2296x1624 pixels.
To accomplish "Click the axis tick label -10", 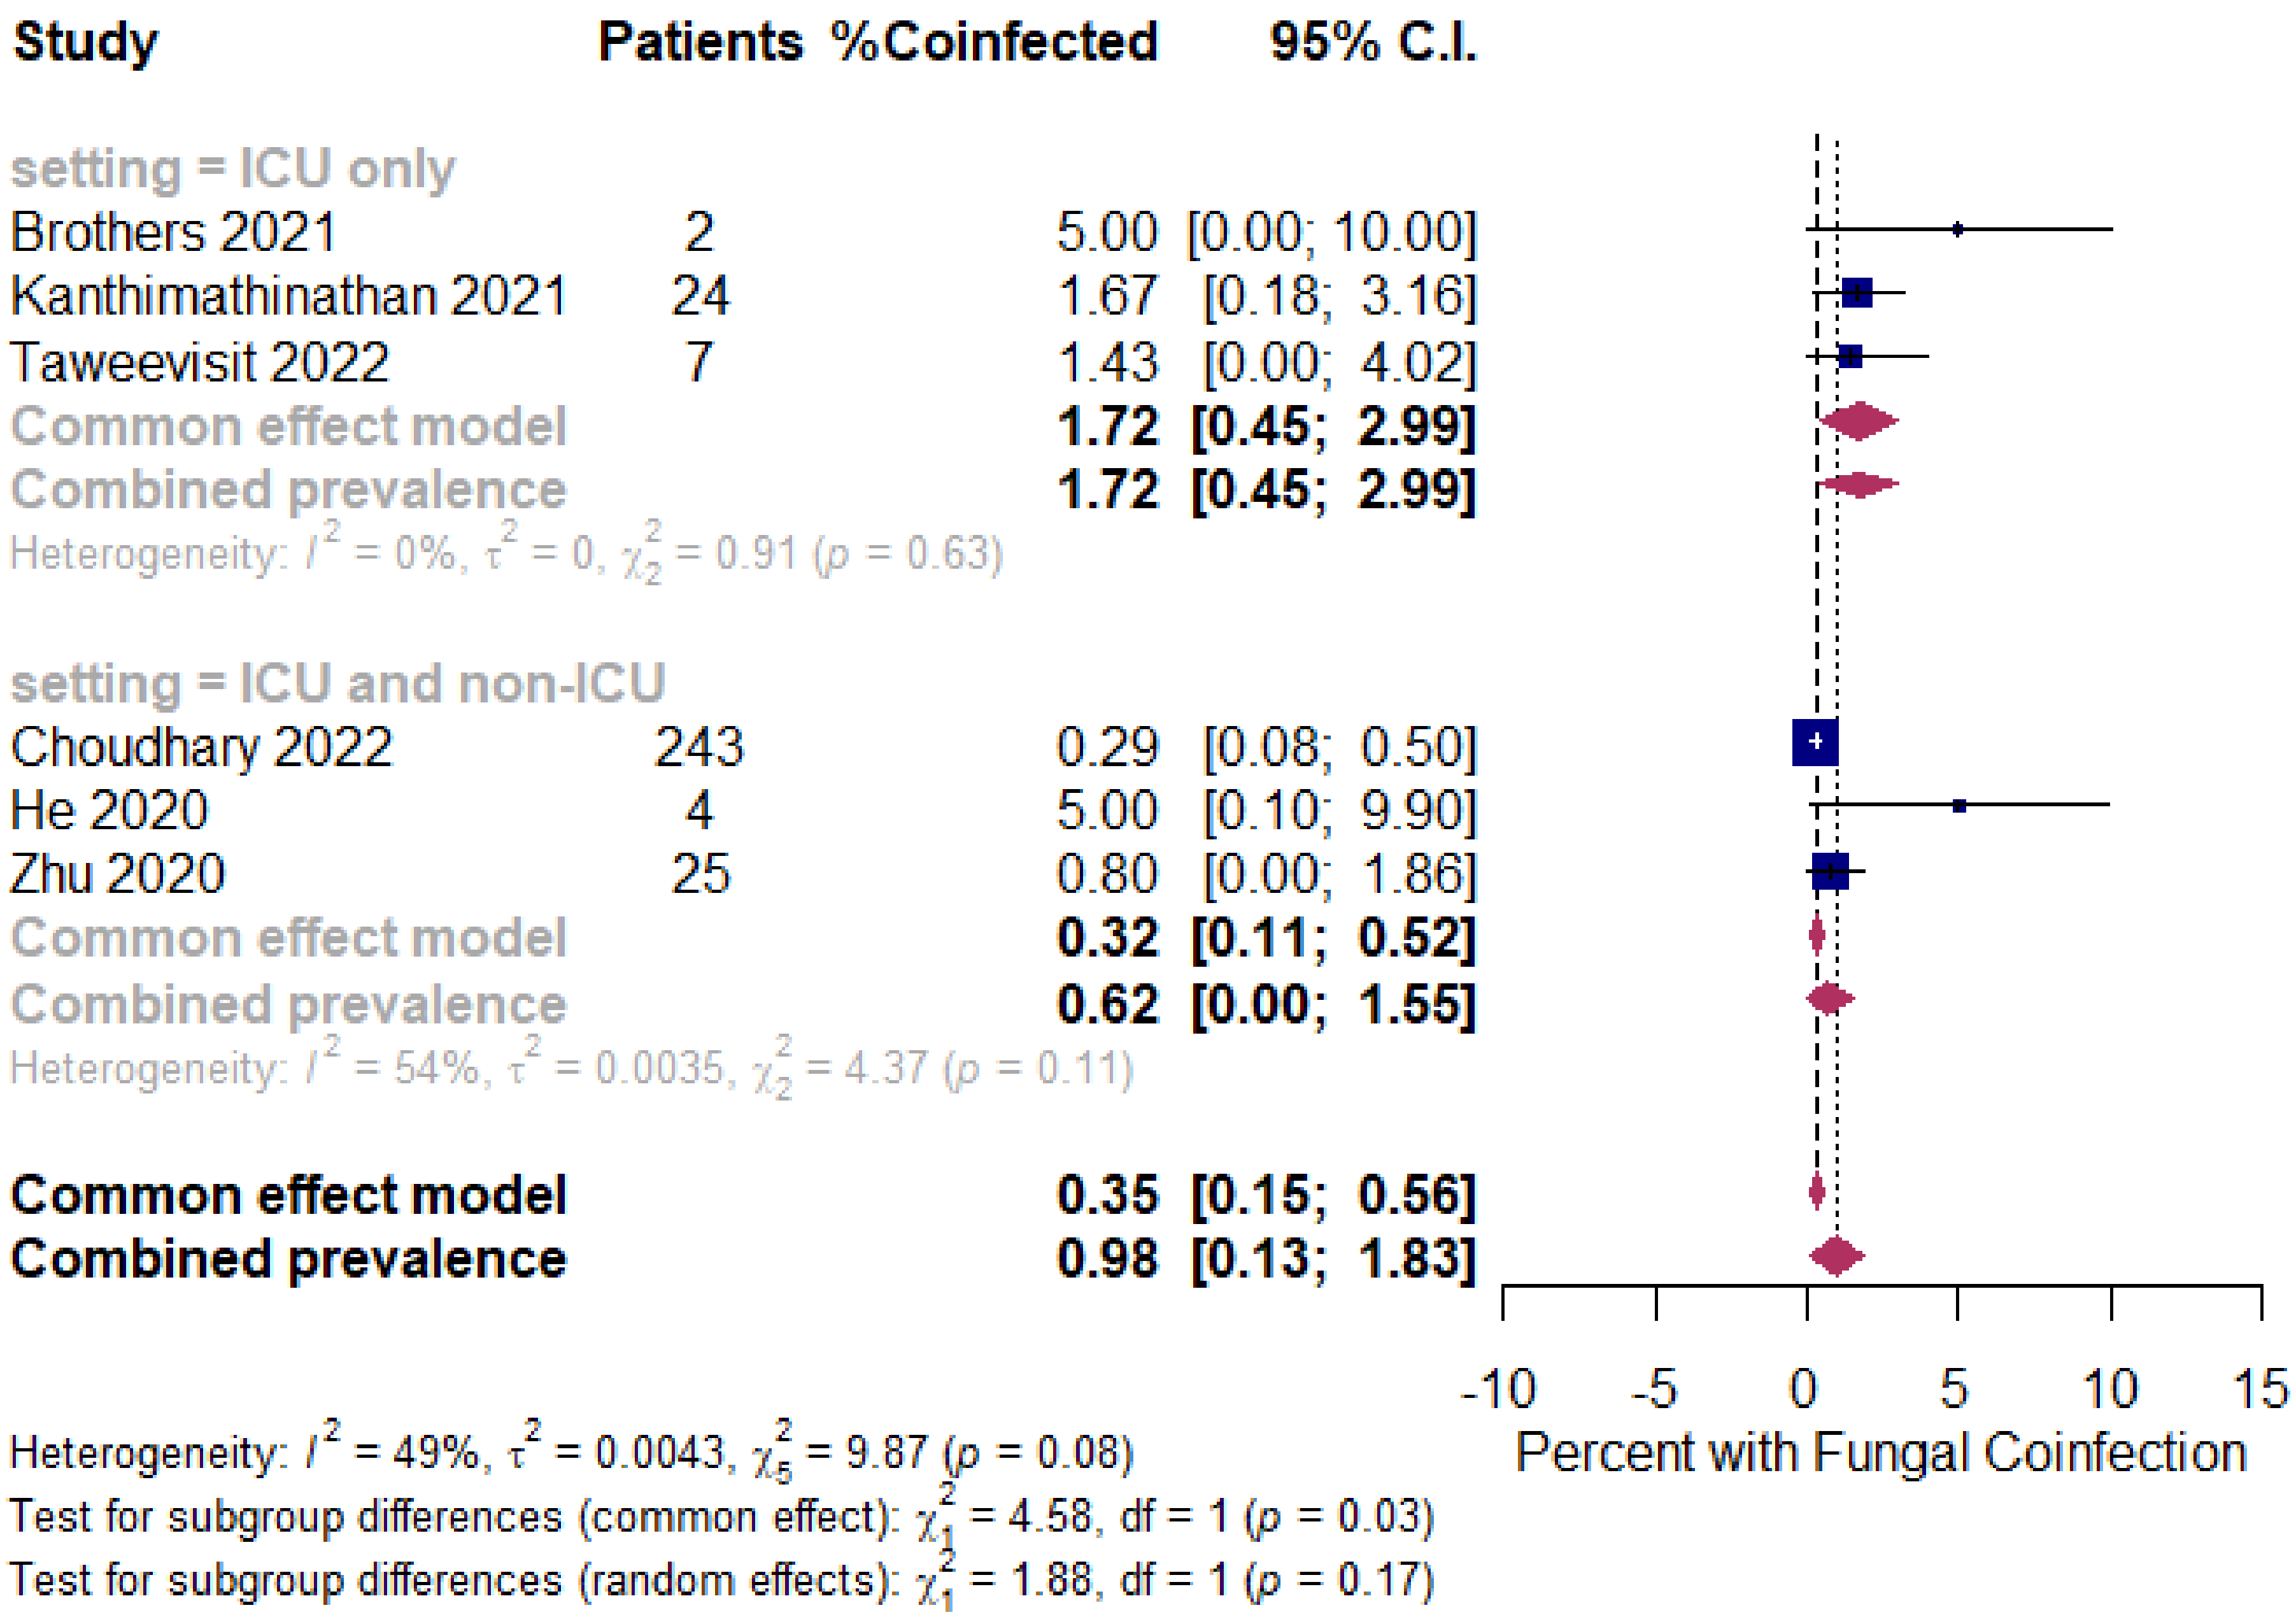I will tap(1499, 1388).
